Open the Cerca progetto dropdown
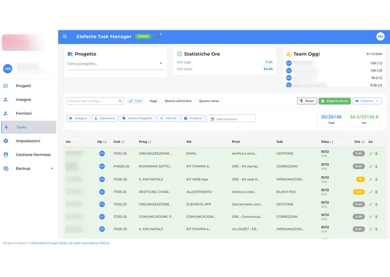The height and width of the screenshot is (277, 390). point(115,64)
